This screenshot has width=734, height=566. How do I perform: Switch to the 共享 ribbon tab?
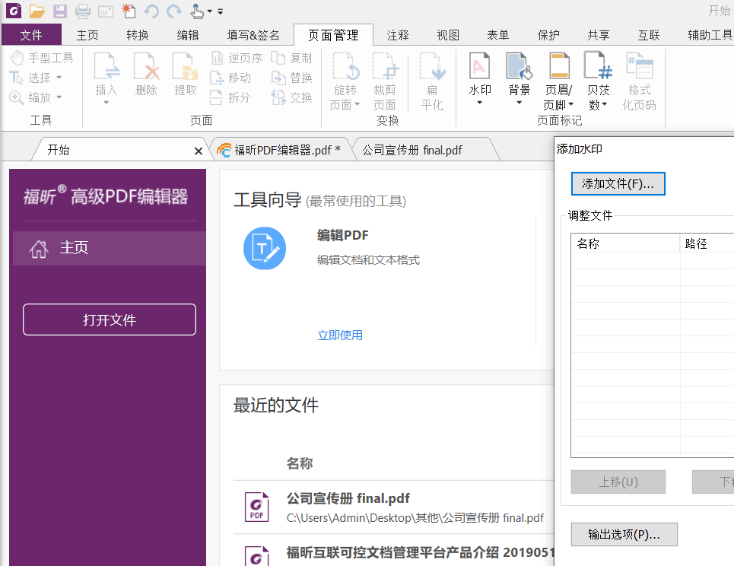599,35
